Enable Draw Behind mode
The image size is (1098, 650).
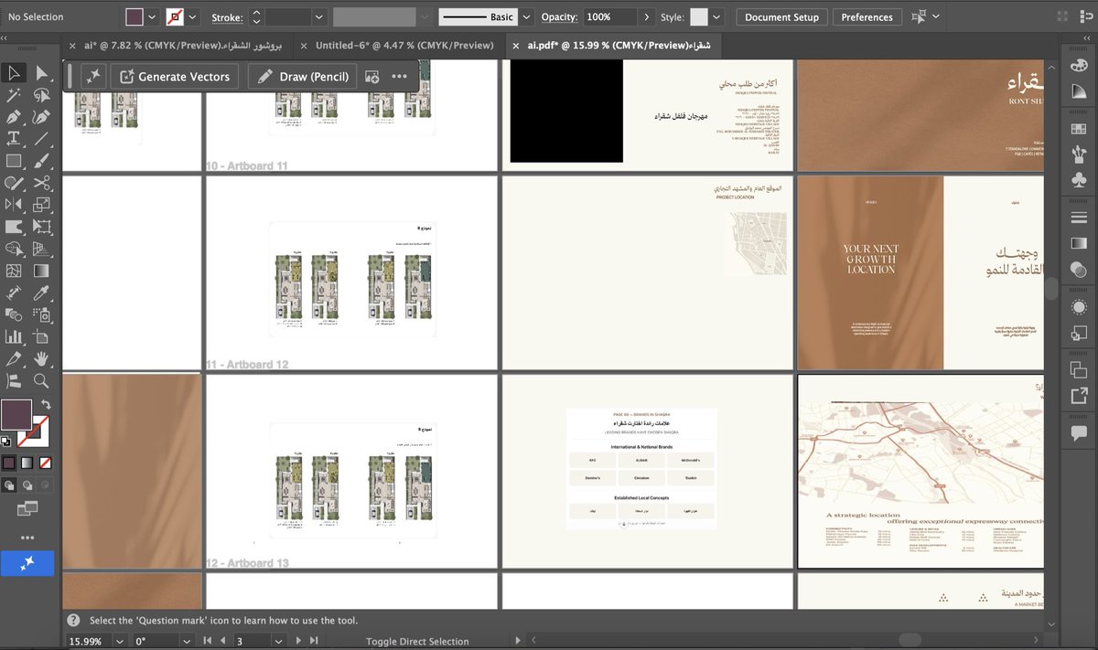[27, 485]
